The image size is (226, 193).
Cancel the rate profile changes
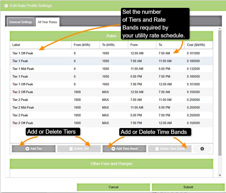pos(113,187)
